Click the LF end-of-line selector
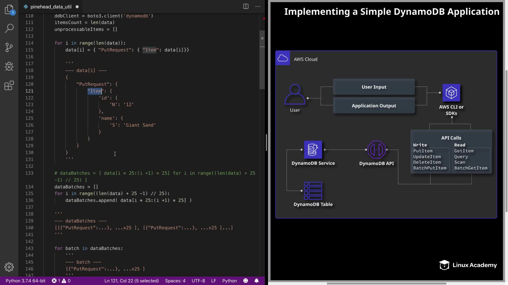This screenshot has height=285, width=508. click(214, 281)
